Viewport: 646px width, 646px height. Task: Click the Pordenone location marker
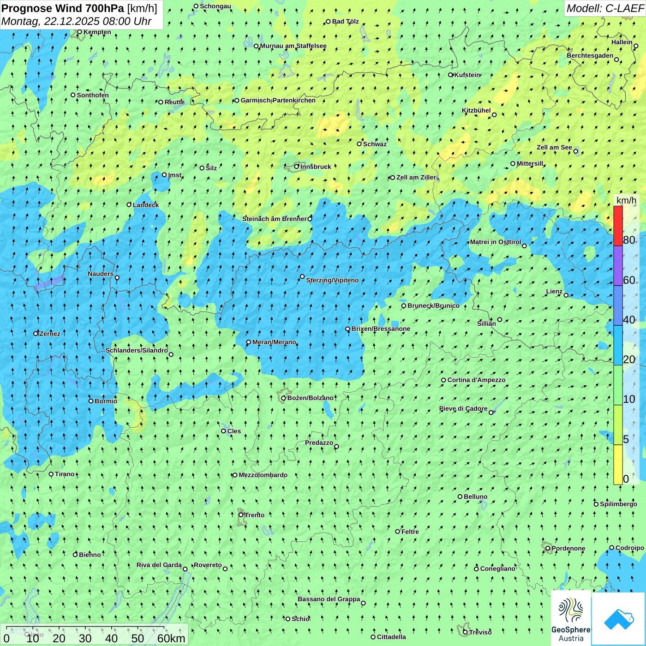(548, 549)
